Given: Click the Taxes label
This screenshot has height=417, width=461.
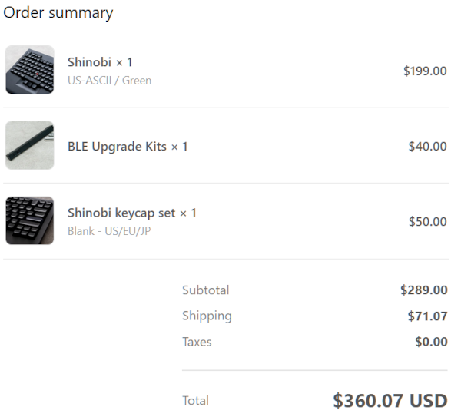Looking at the screenshot, I should point(197,342).
